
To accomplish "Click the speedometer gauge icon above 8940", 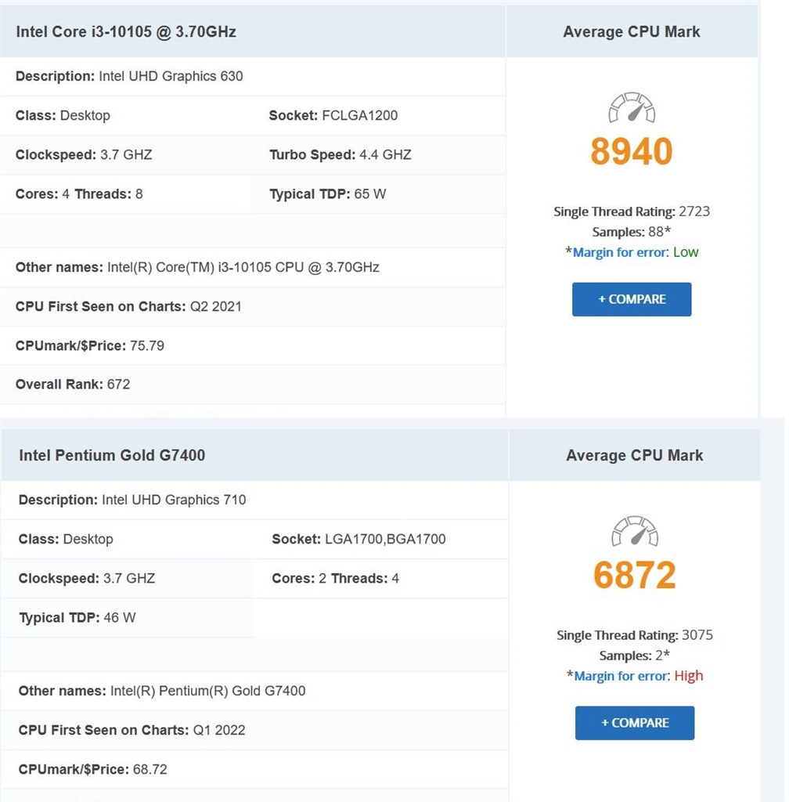I will tap(632, 107).
